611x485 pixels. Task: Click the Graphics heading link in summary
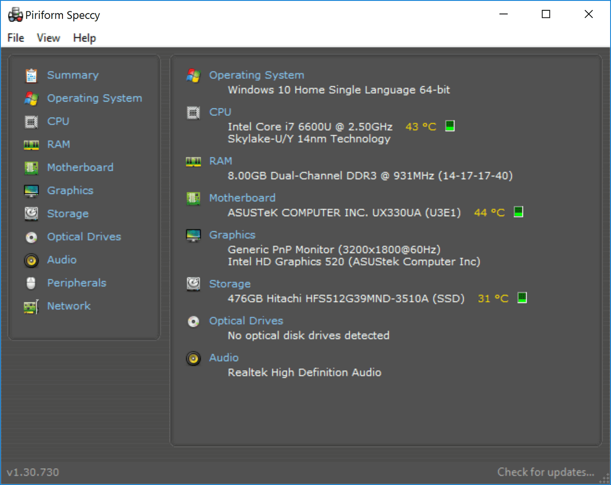click(232, 235)
